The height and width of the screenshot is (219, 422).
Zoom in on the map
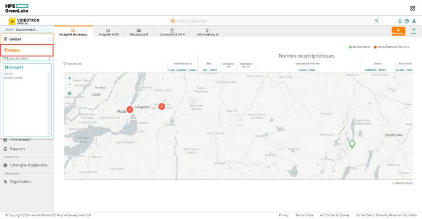69,78
